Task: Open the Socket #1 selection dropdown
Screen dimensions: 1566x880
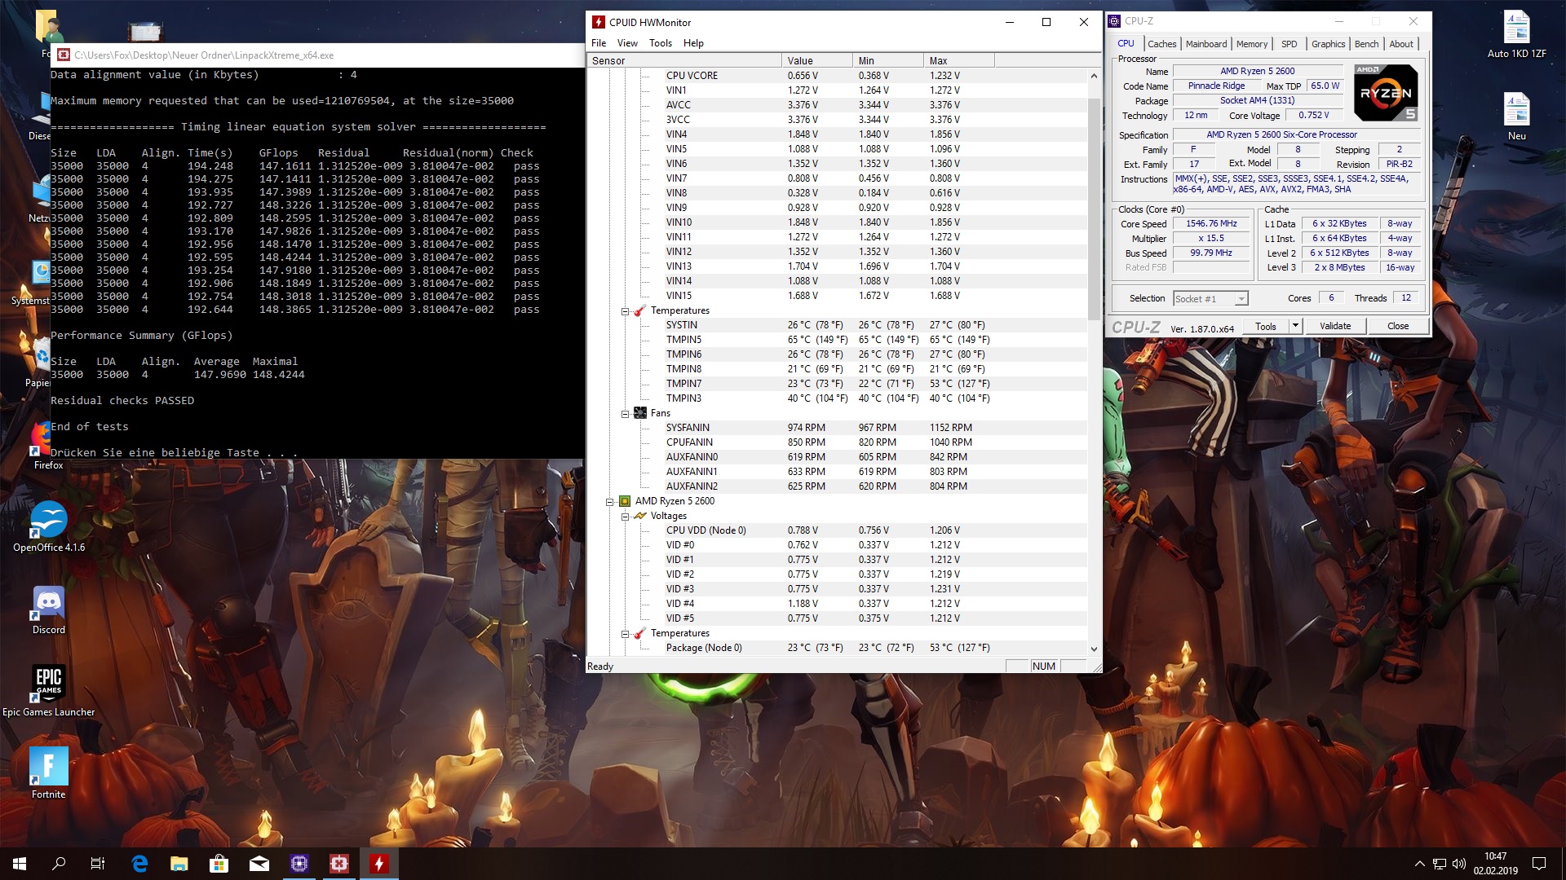Action: (x=1241, y=299)
